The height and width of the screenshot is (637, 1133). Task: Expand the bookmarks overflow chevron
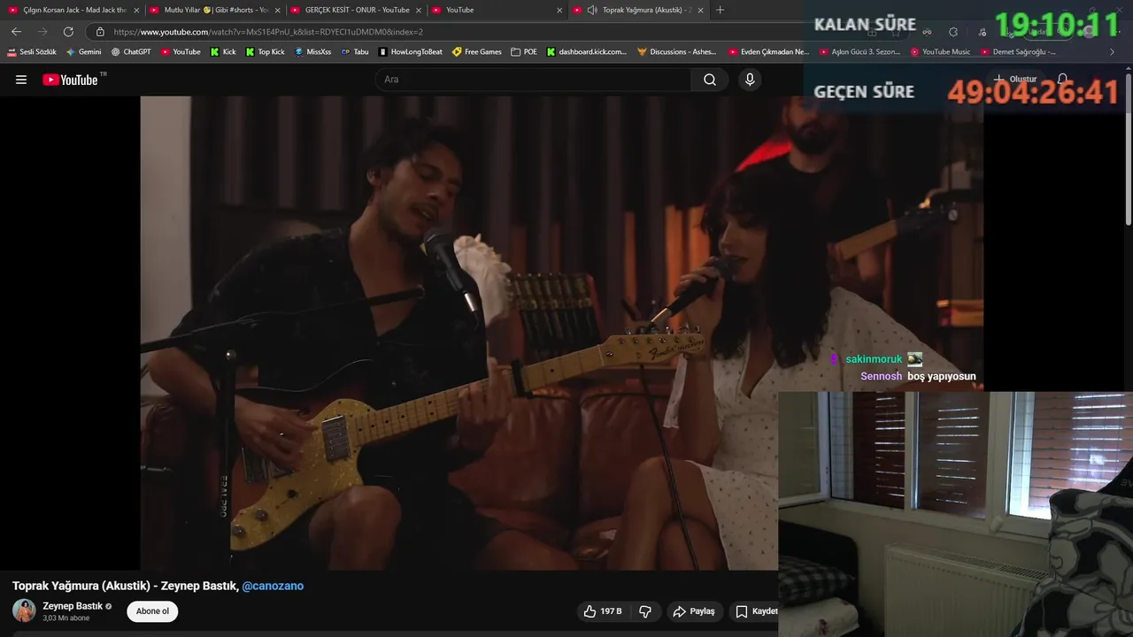[x=1112, y=52]
